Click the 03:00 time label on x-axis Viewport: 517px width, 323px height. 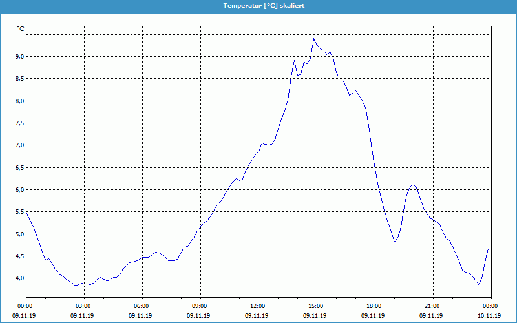point(83,306)
